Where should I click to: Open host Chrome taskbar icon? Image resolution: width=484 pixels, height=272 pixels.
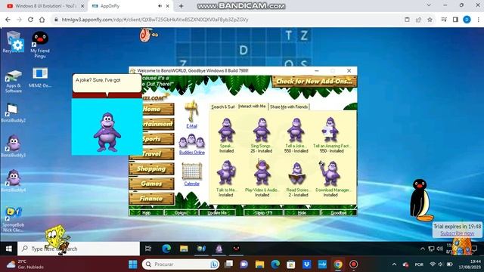tap(338, 264)
